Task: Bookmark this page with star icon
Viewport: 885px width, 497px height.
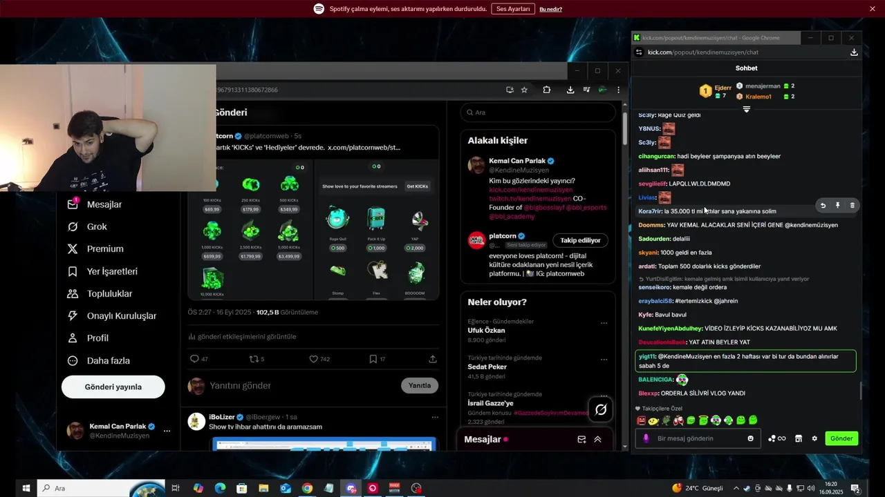Action: point(524,90)
